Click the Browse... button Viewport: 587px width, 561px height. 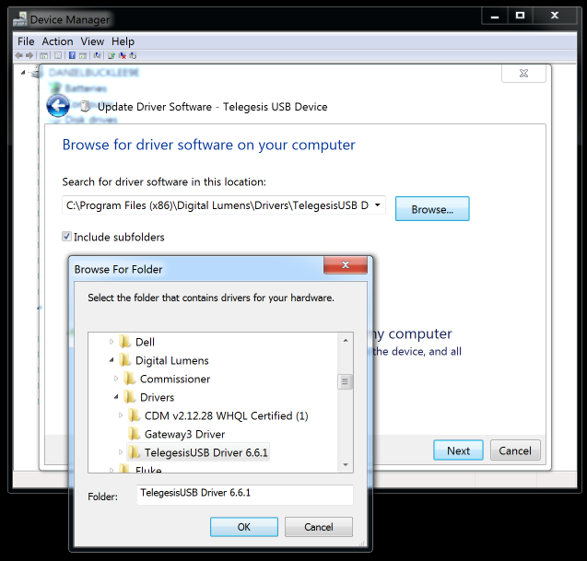432,209
